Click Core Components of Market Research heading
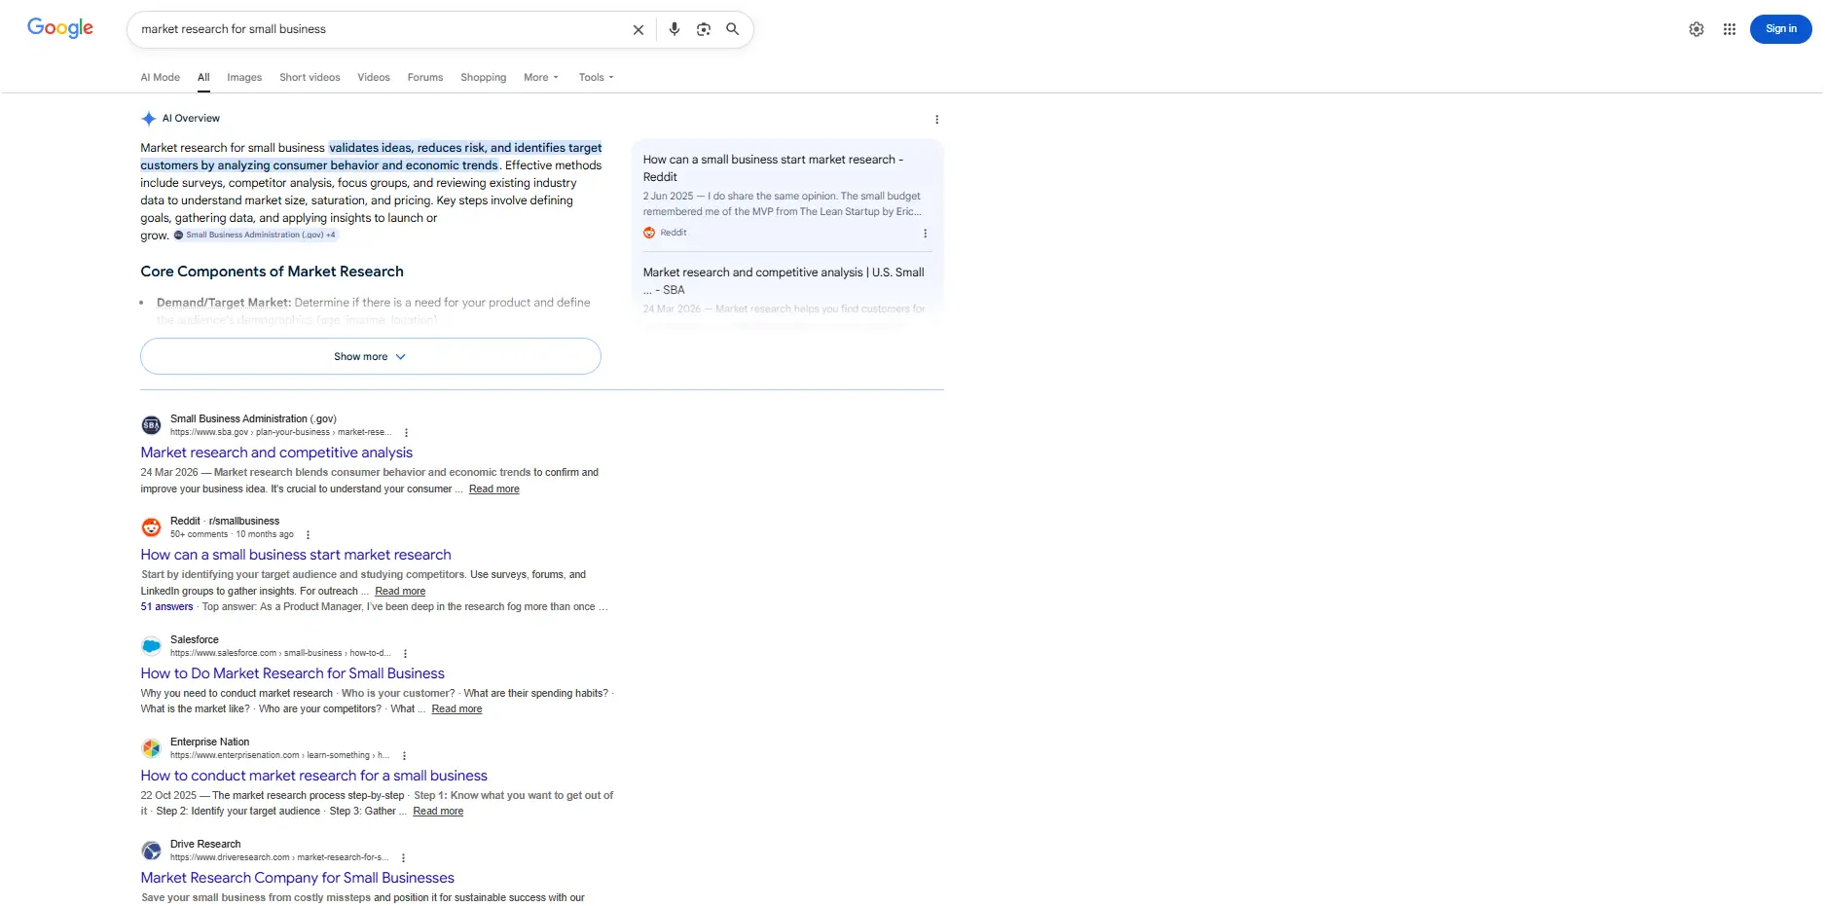The height and width of the screenshot is (906, 1825). [272, 272]
